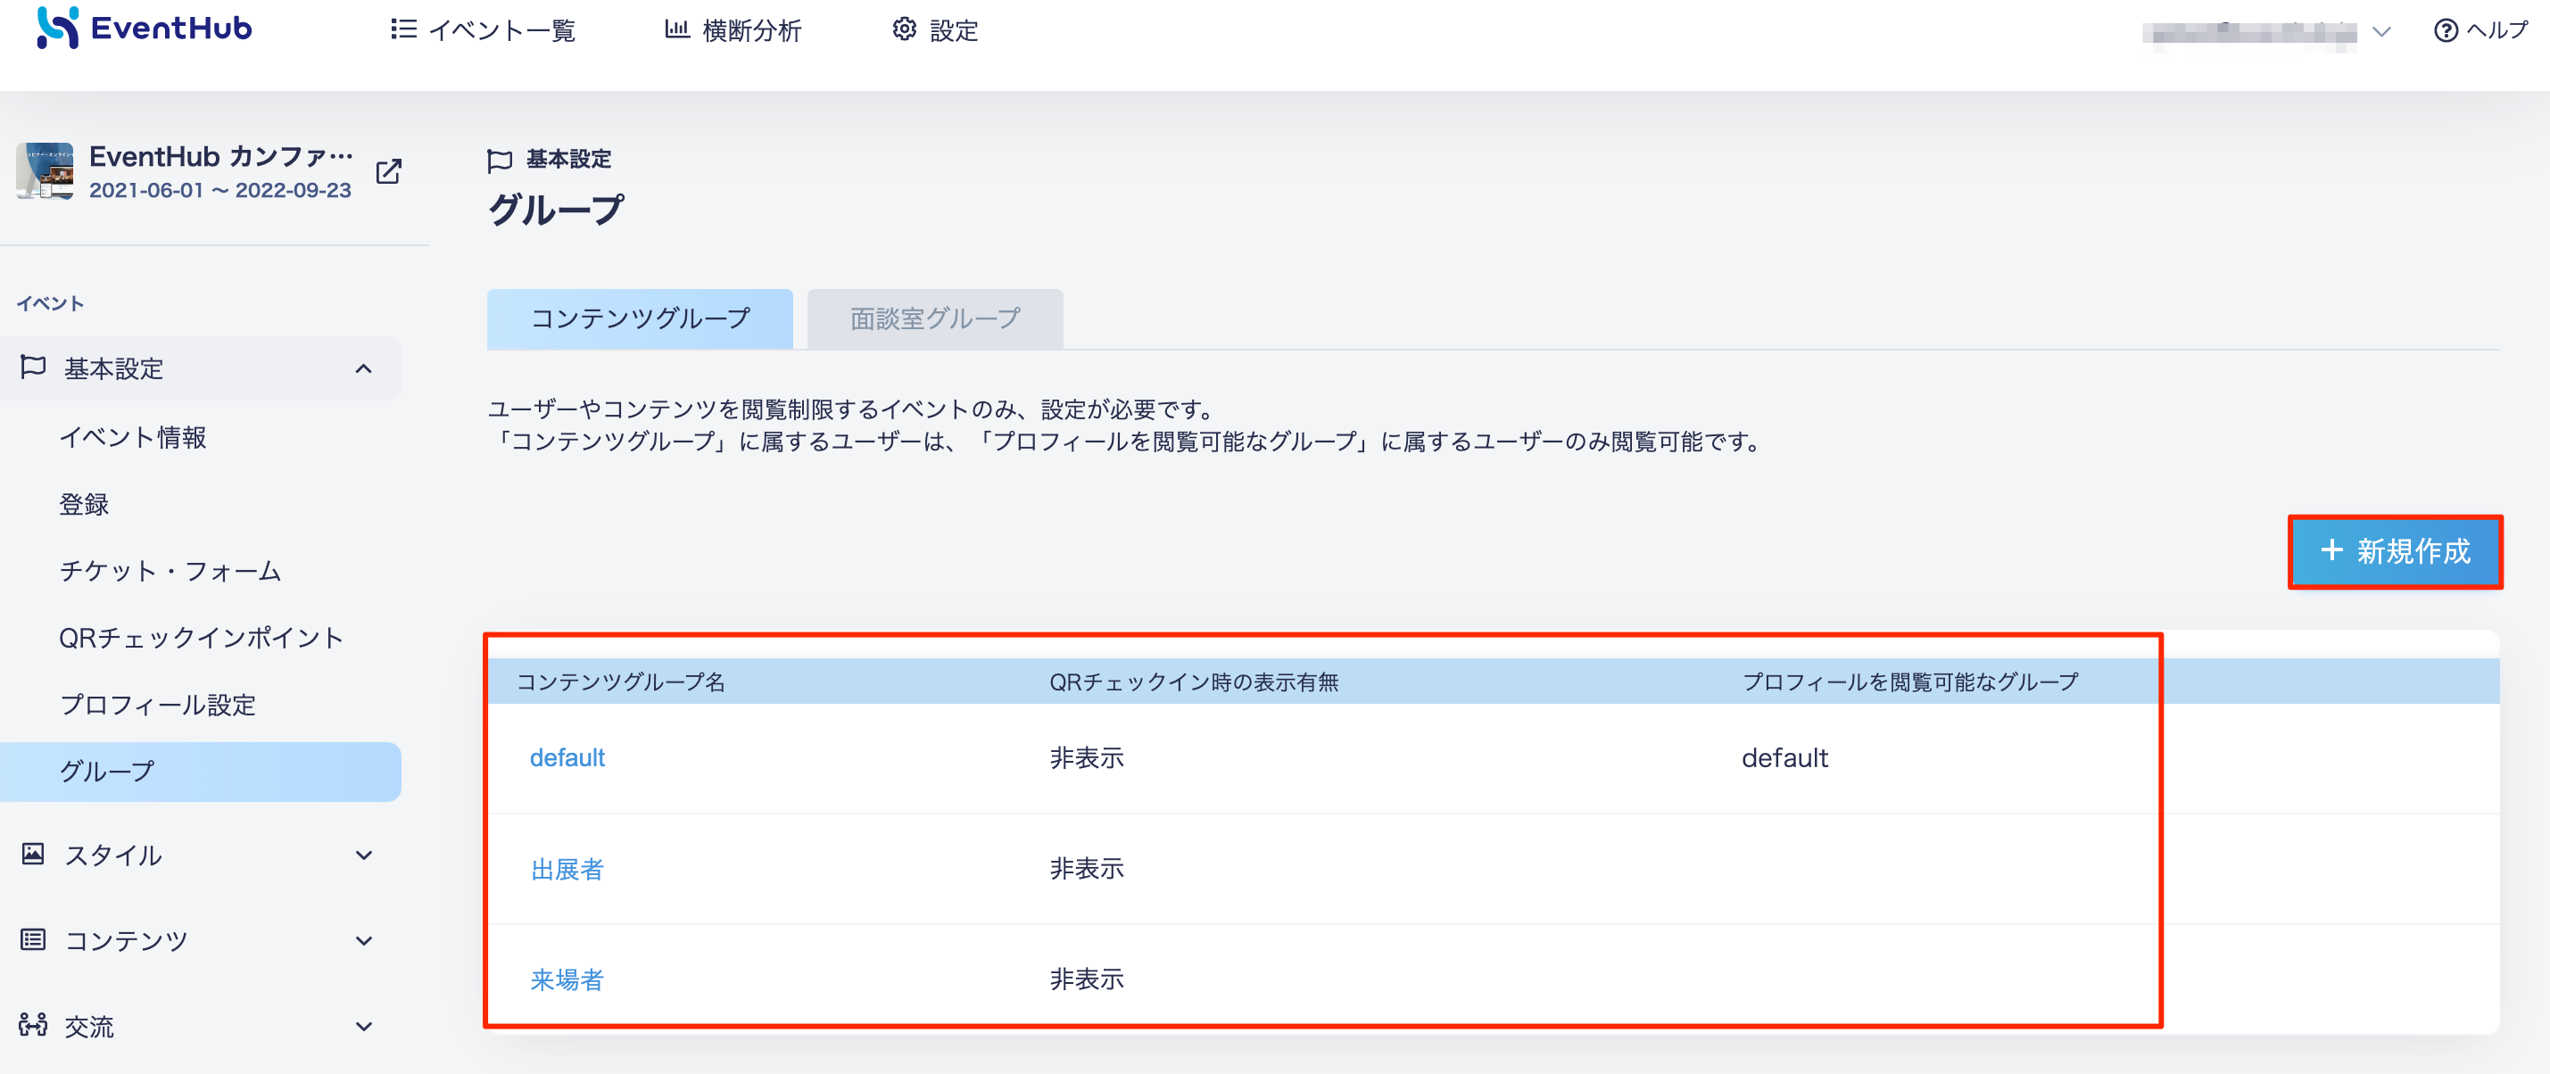
Task: Expand the コンテンツ section chevron
Action: click(363, 940)
